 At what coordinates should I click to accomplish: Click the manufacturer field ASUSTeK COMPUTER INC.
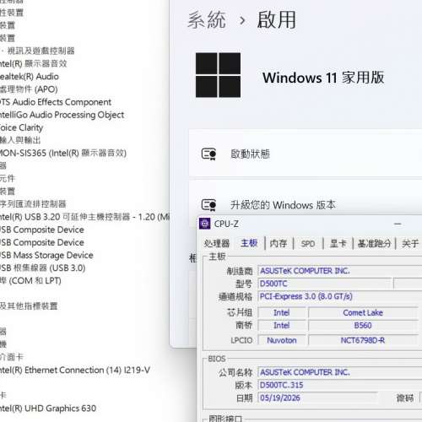pyautogui.click(x=340, y=271)
